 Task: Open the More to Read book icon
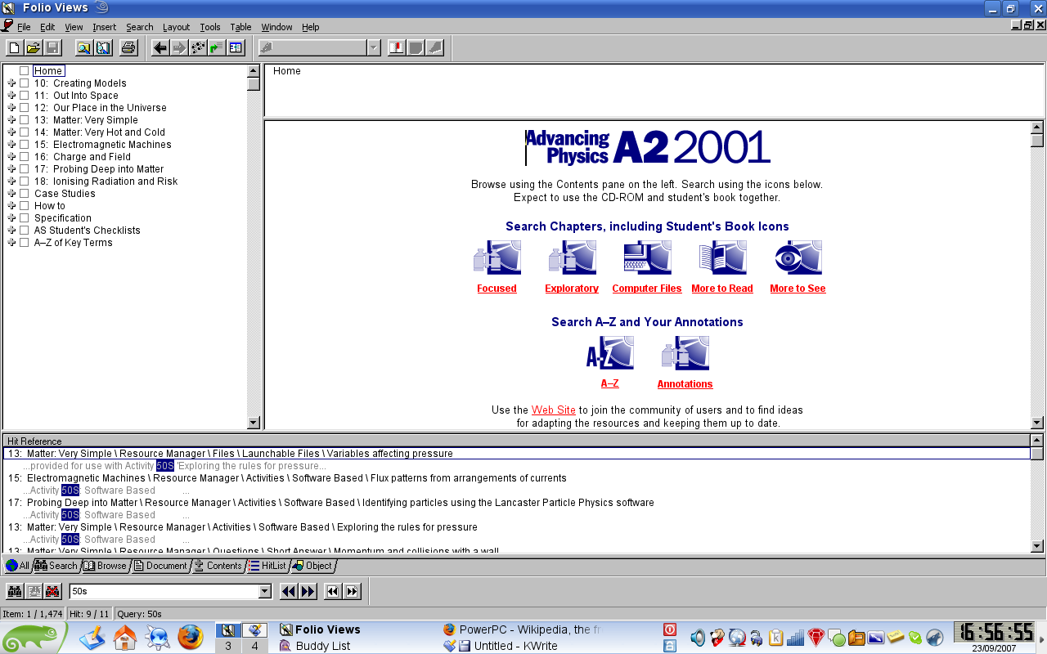[722, 258]
